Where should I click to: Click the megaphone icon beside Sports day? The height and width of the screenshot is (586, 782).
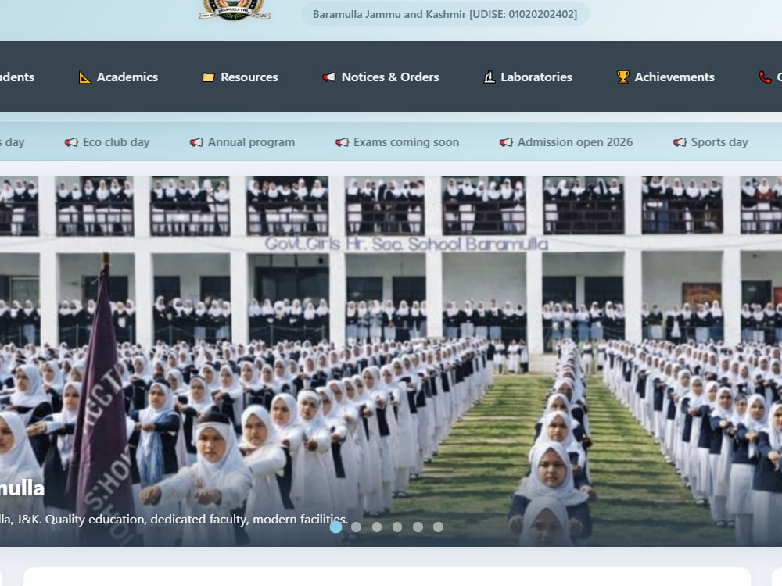coord(680,142)
